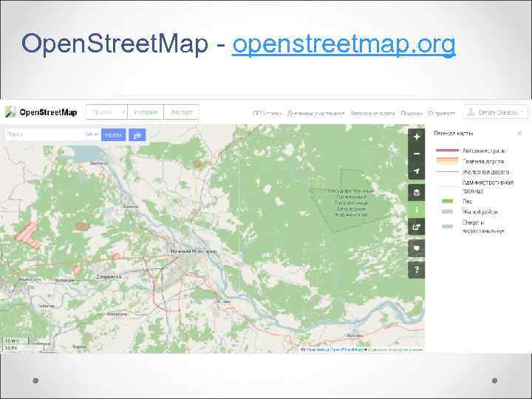Open the GPS-треки menu link

tap(267, 113)
